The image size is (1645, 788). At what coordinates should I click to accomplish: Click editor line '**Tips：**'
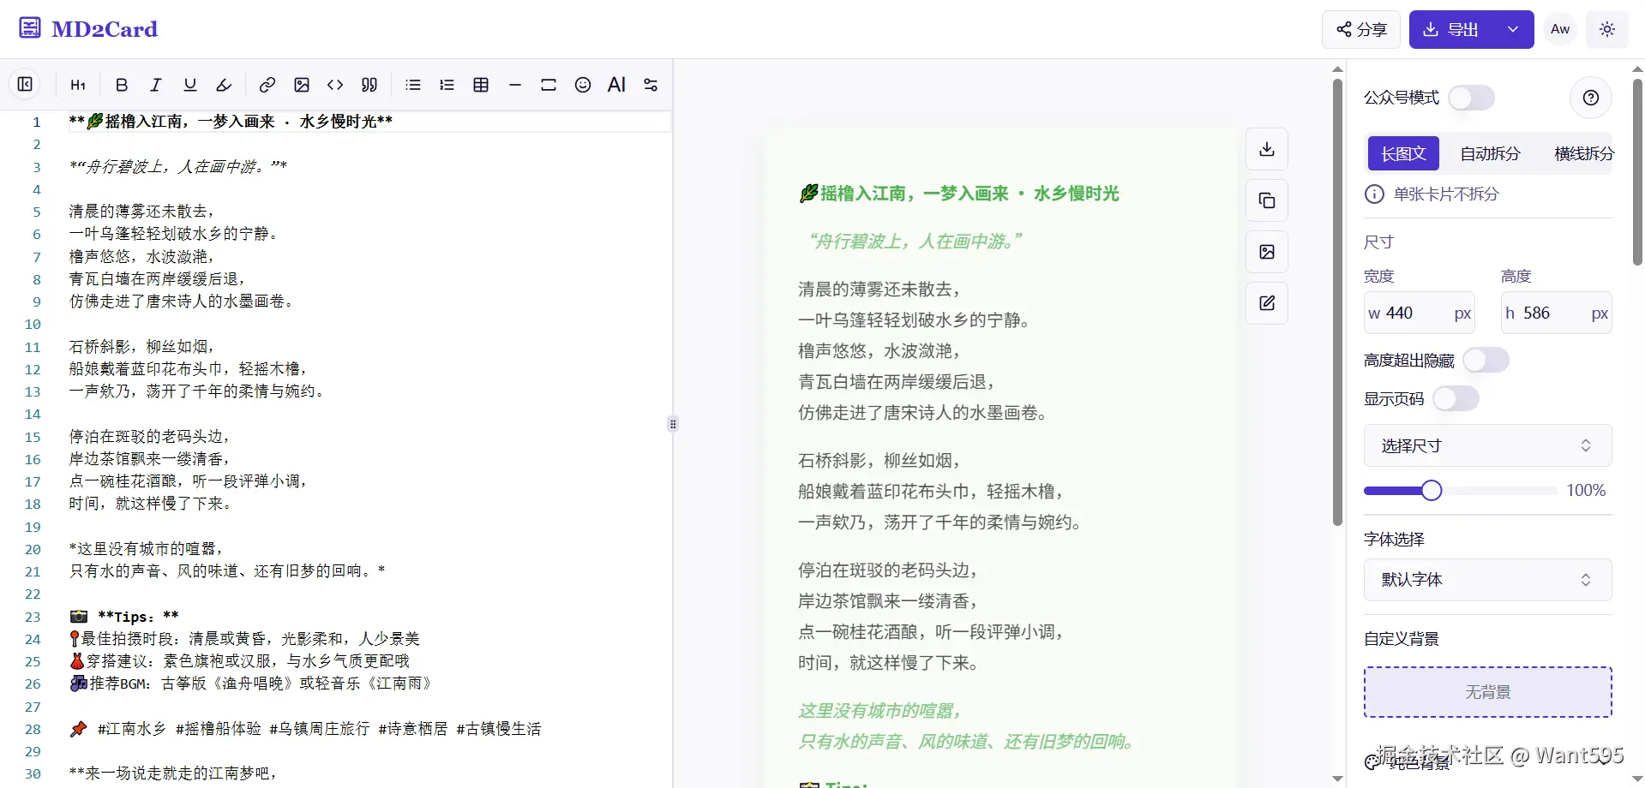click(x=124, y=617)
